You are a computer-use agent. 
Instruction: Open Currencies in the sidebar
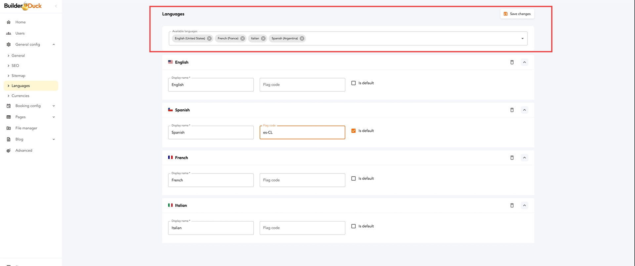click(20, 96)
